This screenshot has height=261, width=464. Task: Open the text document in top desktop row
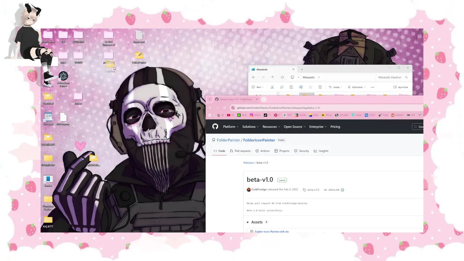[x=139, y=37]
